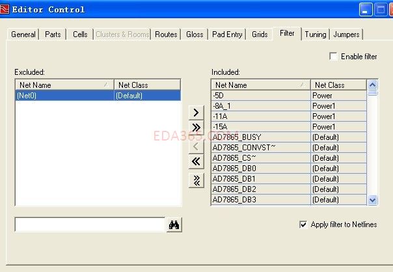Click the Editor Control title bar app icon
This screenshot has height=272, width=393.
(x=5, y=9)
